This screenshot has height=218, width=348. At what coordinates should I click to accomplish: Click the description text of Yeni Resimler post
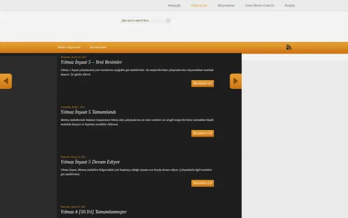137,72
